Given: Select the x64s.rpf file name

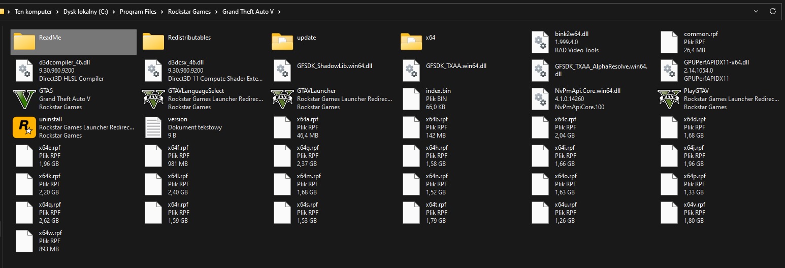Looking at the screenshot, I should click(307, 205).
